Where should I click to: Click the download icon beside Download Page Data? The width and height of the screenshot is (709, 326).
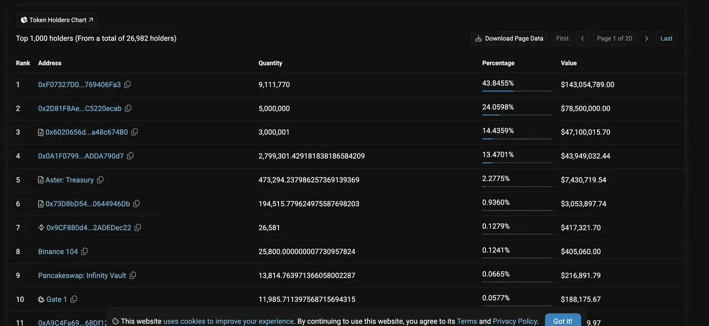click(x=479, y=38)
